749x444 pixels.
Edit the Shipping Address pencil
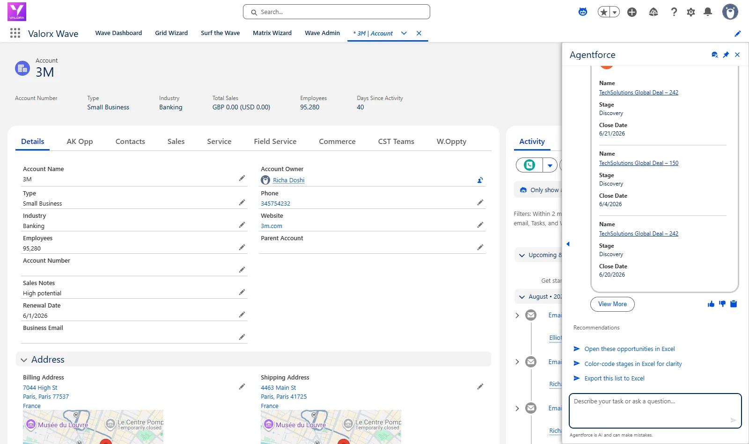point(480,387)
